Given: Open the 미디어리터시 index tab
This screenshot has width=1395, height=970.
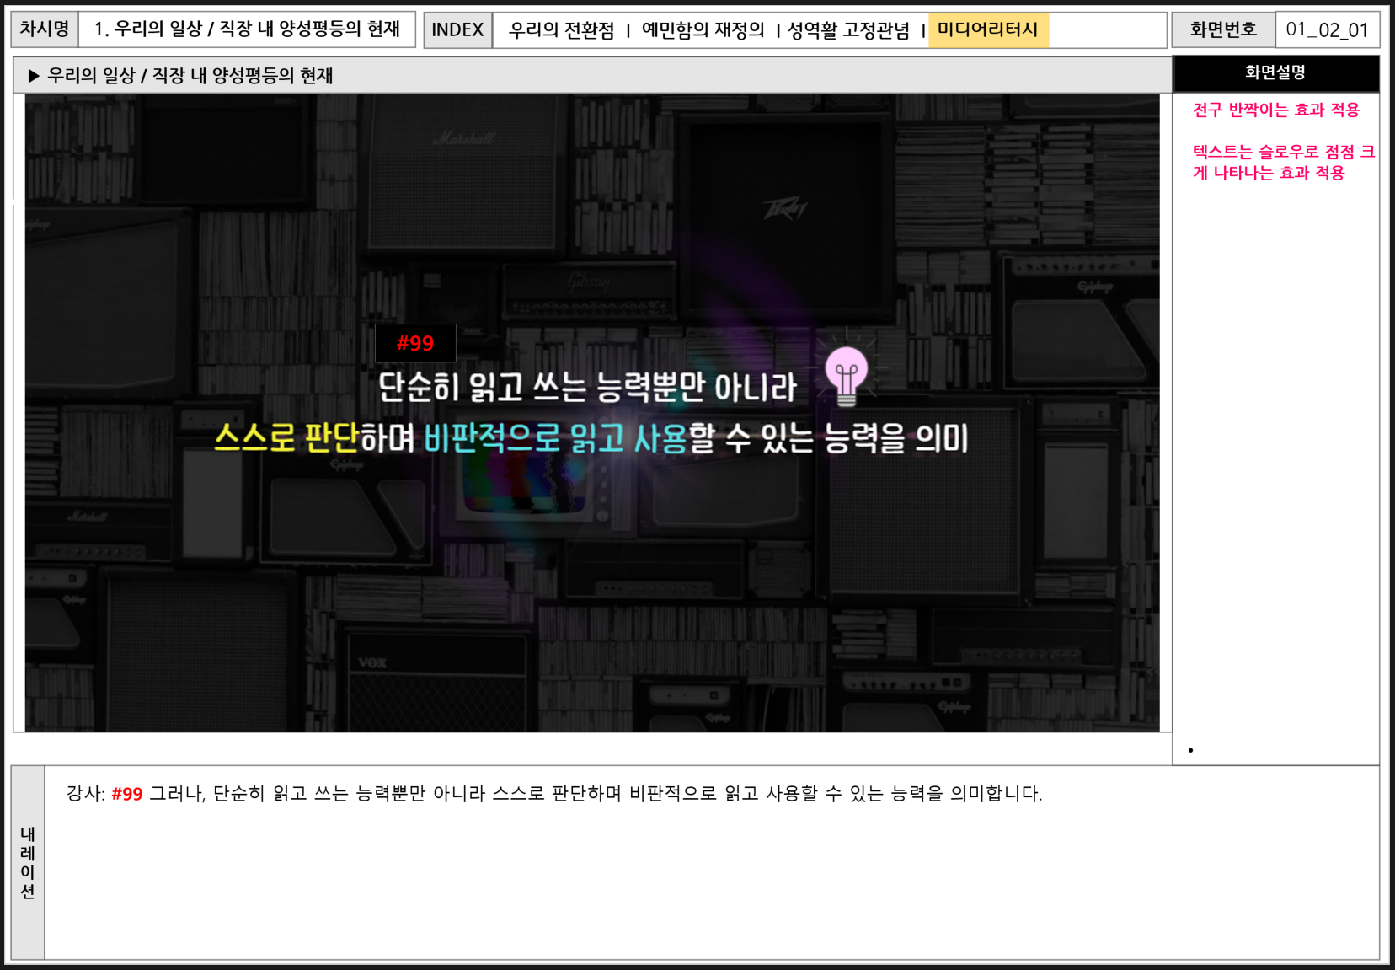Looking at the screenshot, I should pos(987,29).
